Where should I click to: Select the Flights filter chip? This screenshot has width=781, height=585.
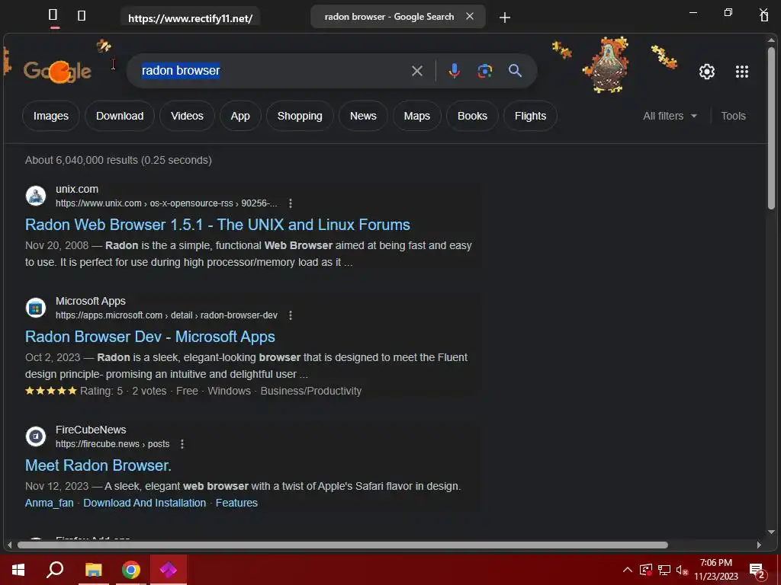pos(531,116)
